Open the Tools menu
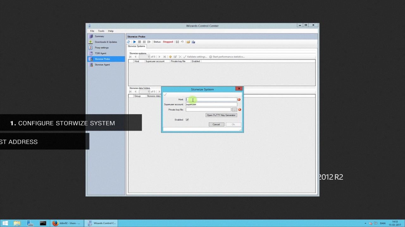 pyautogui.click(x=101, y=31)
